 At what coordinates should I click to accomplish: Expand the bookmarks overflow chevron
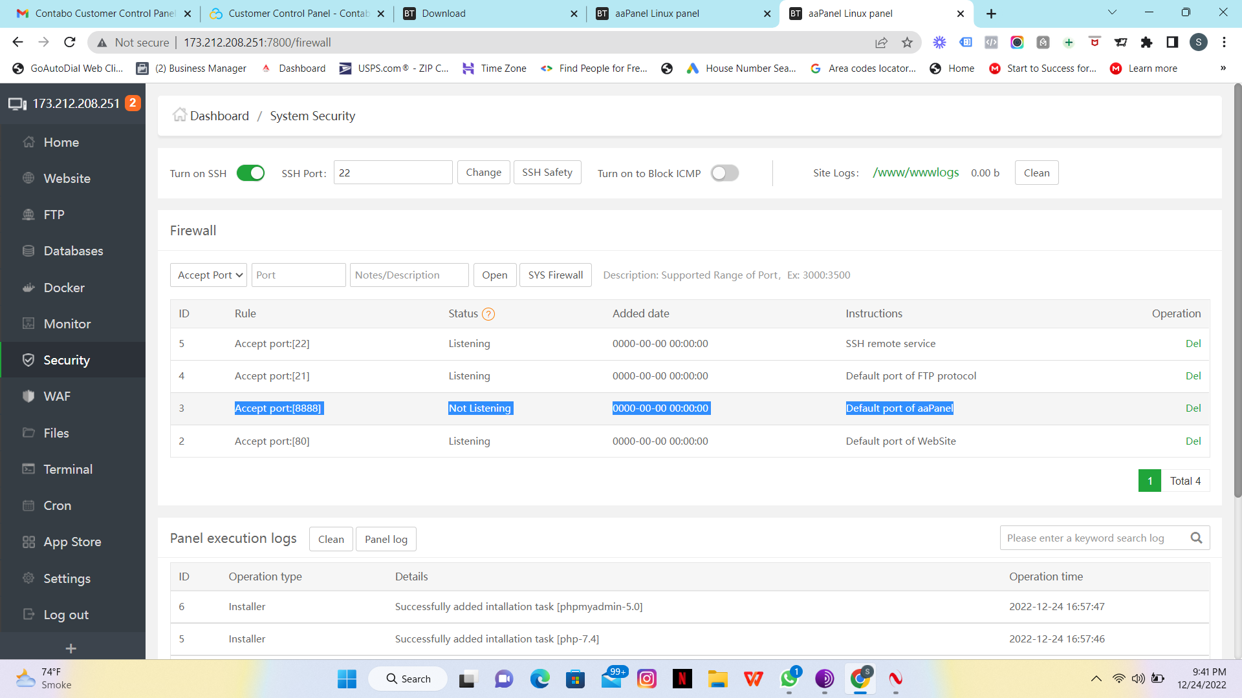click(x=1223, y=69)
